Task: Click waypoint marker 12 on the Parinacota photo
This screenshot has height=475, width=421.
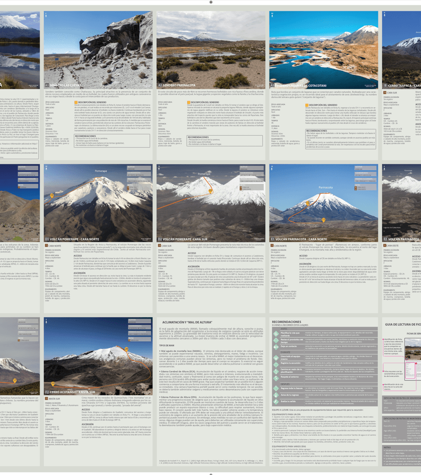Action: click(307, 203)
